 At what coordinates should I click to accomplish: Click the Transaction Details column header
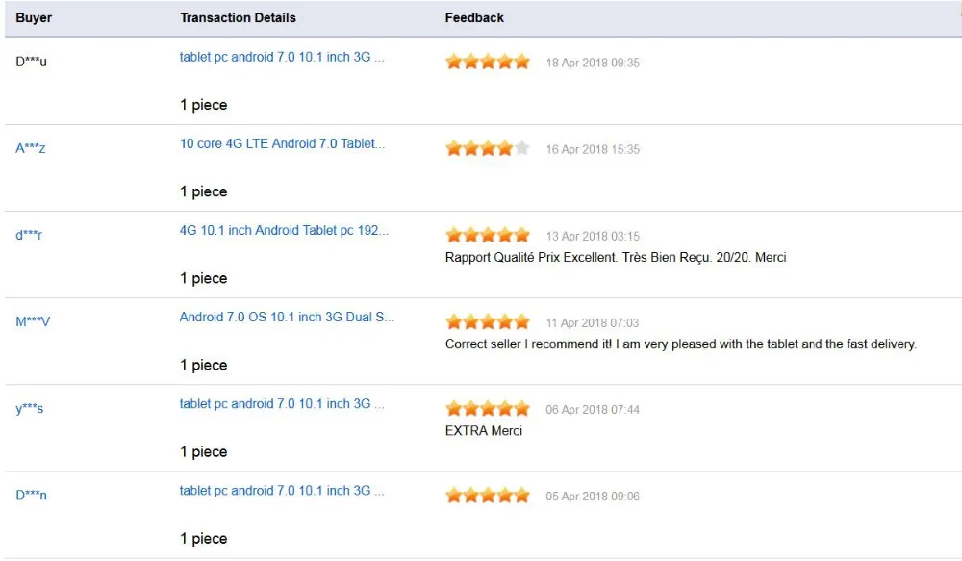click(x=238, y=17)
